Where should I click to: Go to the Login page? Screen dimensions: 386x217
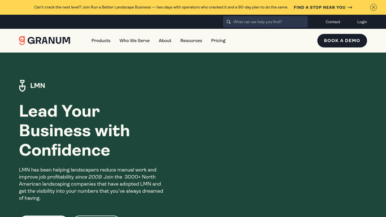coord(362,22)
